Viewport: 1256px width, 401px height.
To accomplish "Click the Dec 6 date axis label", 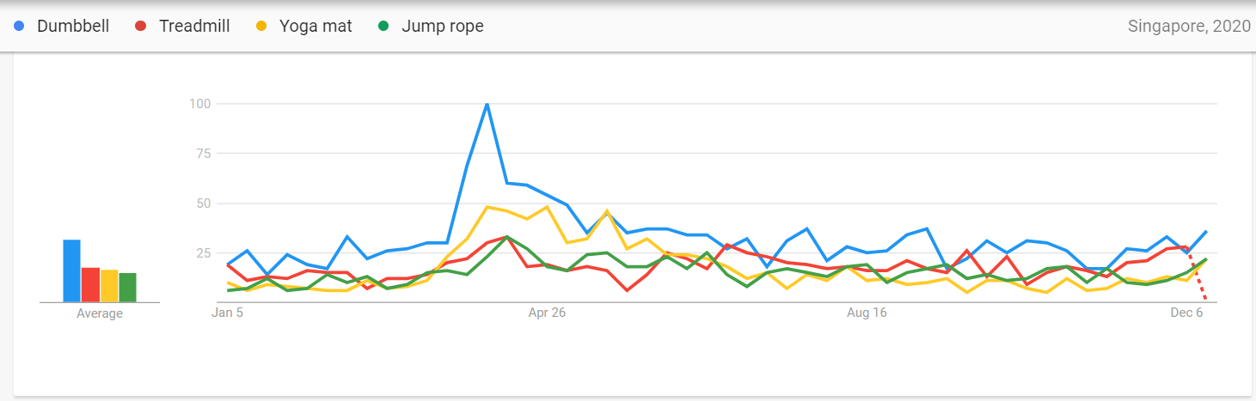I will point(1186,313).
